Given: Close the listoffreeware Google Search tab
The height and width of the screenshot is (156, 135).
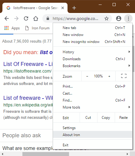Looking at the screenshot, I should (63, 8).
